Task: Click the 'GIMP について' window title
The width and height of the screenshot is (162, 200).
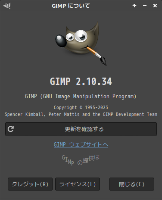Action: (71, 6)
